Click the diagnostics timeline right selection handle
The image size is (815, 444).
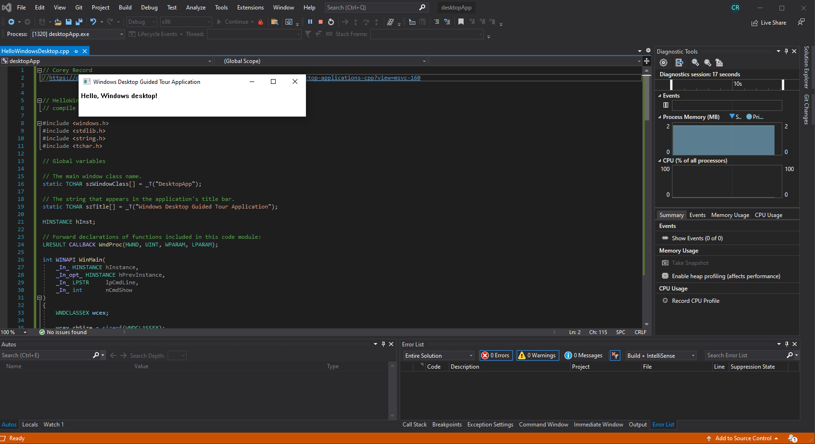pos(783,84)
